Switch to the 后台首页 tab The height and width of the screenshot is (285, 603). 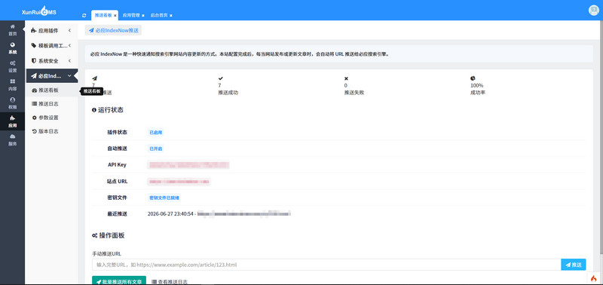click(x=159, y=15)
